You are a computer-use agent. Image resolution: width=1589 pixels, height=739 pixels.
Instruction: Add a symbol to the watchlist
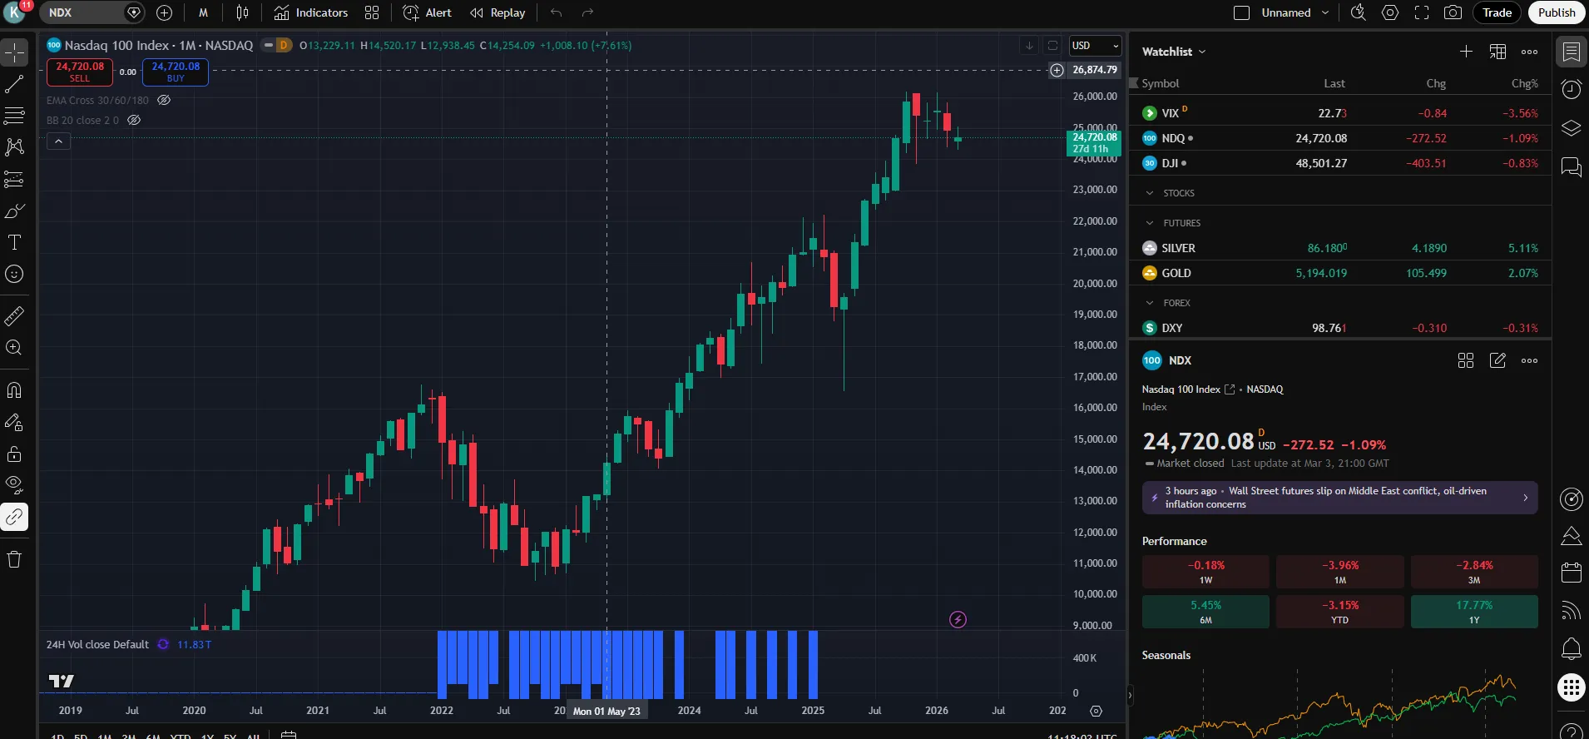1466,52
